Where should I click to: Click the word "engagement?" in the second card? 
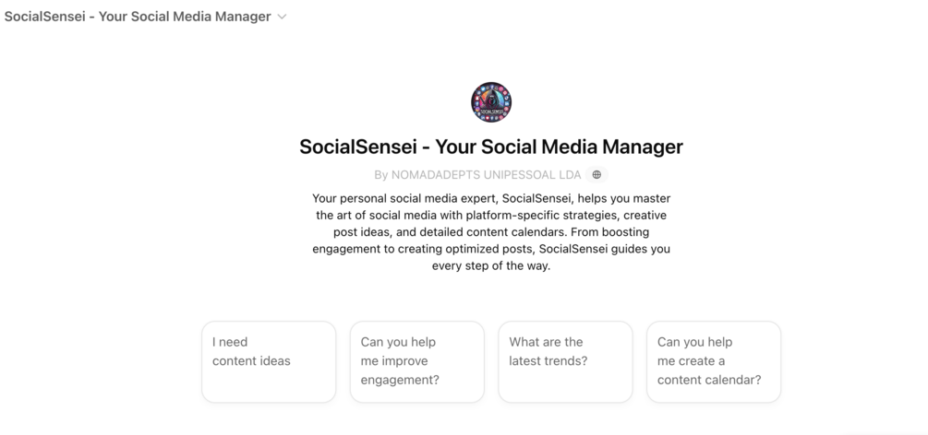(400, 380)
